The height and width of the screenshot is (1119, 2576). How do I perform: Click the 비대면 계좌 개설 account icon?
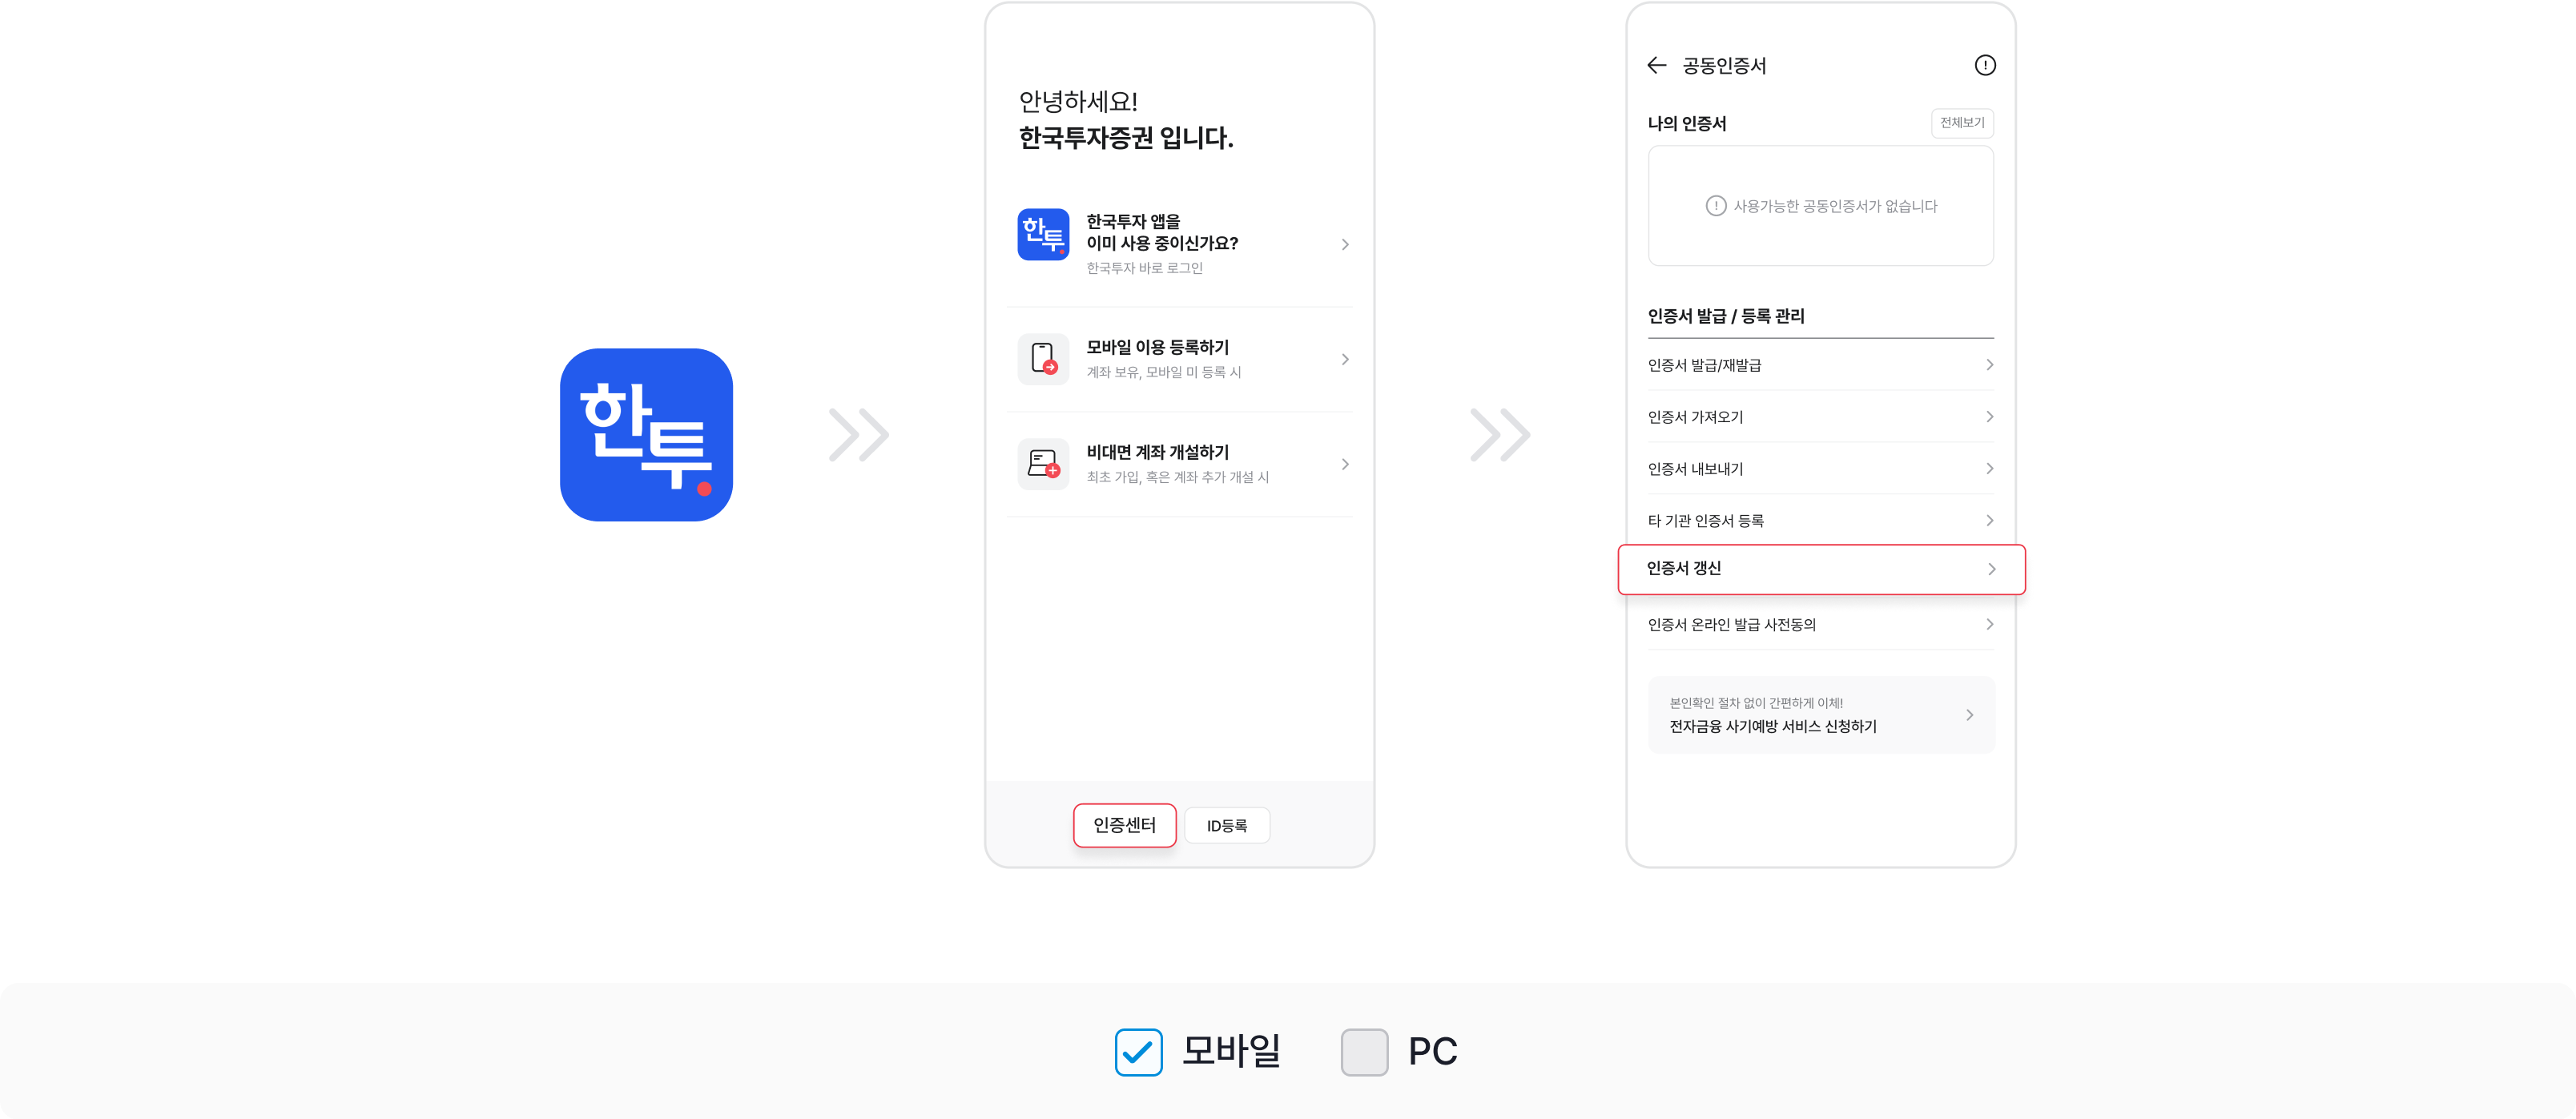pos(1043,464)
